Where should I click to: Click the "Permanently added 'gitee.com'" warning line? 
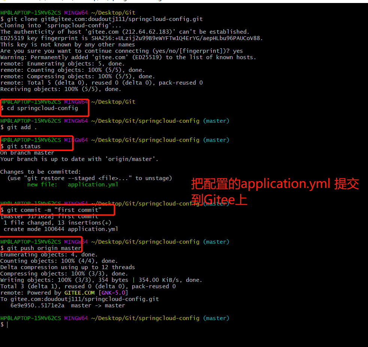tap(128, 57)
